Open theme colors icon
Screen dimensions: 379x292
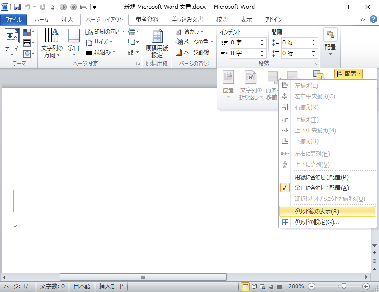point(29,32)
